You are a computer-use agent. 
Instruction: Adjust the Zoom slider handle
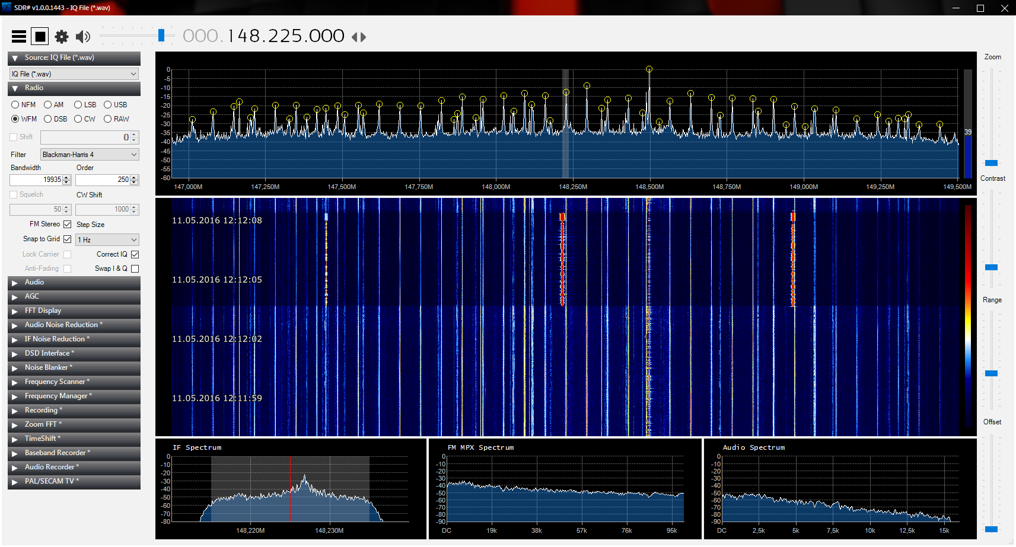pyautogui.click(x=991, y=163)
